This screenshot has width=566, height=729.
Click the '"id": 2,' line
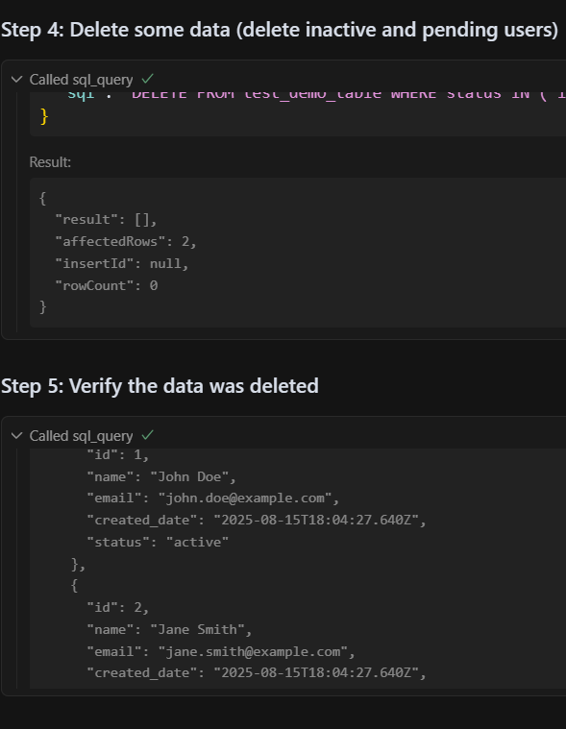click(117, 608)
